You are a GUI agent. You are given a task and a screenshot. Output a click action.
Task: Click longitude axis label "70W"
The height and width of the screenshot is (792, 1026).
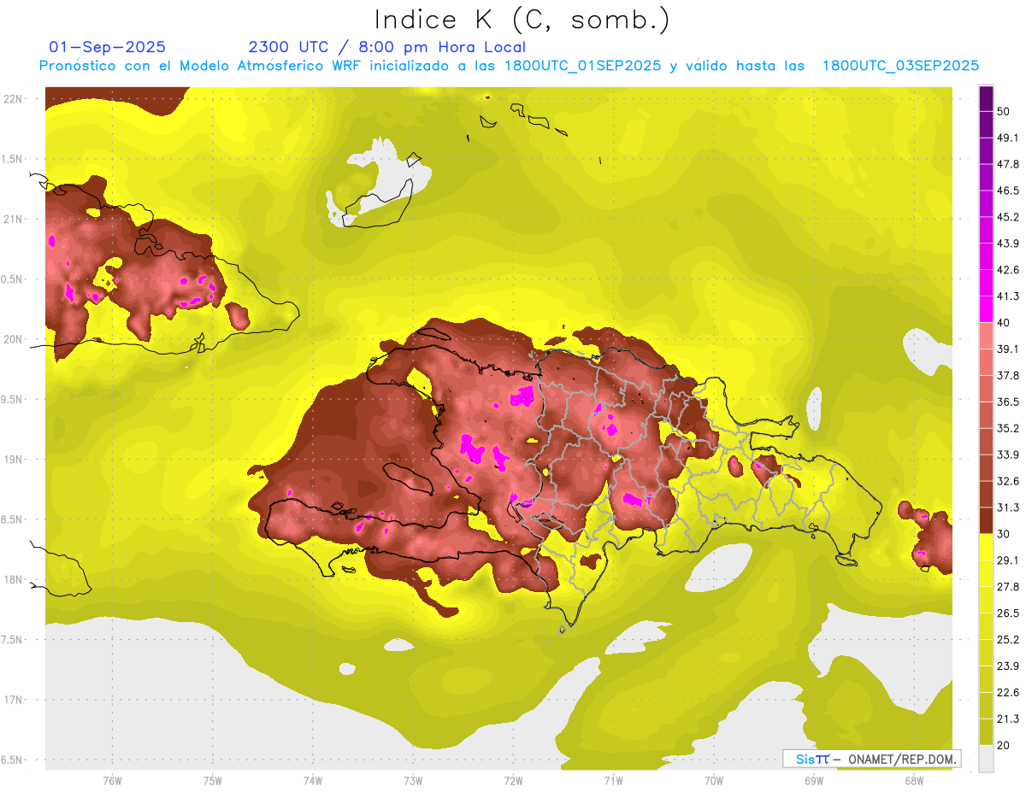(714, 781)
